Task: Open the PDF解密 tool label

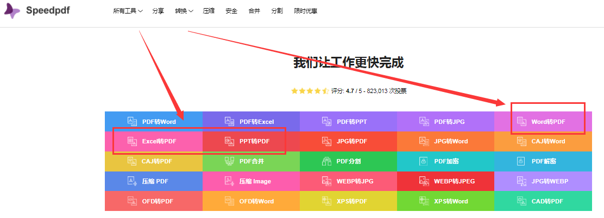Action: (x=544, y=161)
